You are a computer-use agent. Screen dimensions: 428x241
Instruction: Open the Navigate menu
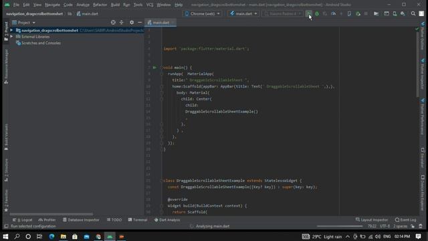(x=52, y=5)
